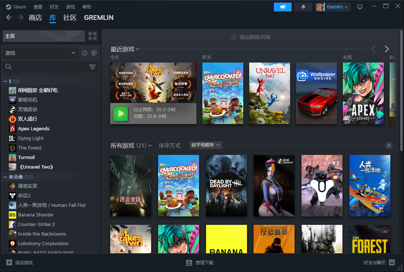Collapse the category named 1 in the sidebar
Screen dimensions: 404x272
(5, 81)
